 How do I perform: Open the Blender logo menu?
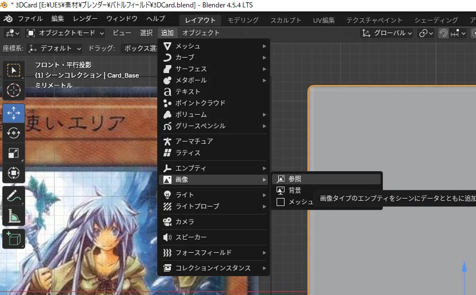[8, 19]
